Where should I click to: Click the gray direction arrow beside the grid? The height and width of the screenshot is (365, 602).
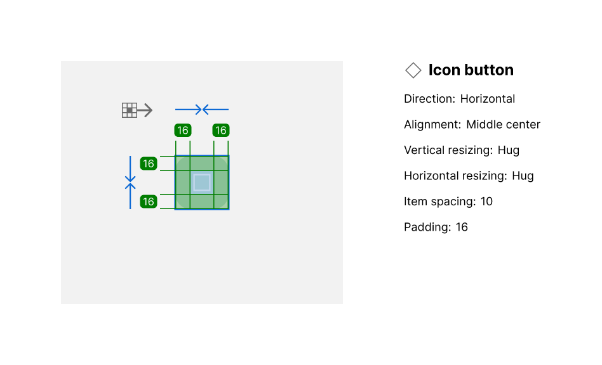[145, 110]
